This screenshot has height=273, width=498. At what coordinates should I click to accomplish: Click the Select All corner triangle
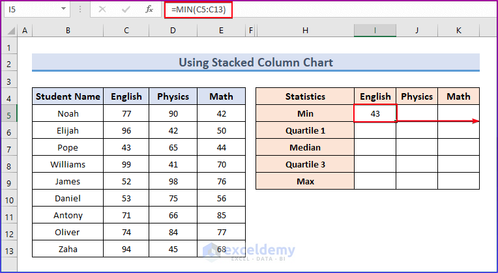9,31
